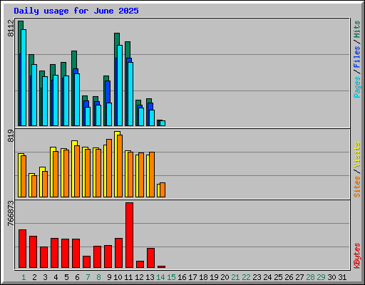Click the day 23 axis label
Screen dimensions: 365x285
[x=257, y=277]
